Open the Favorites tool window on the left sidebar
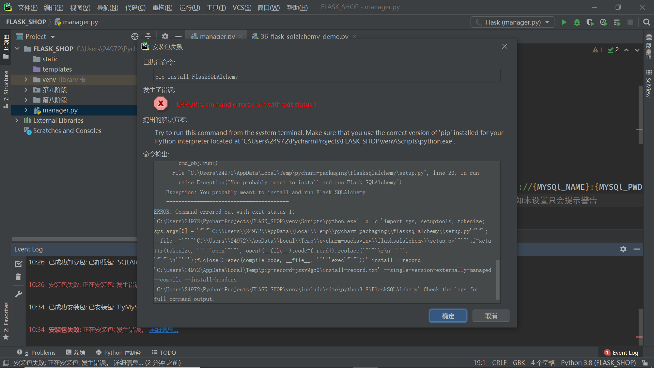 tap(6, 321)
